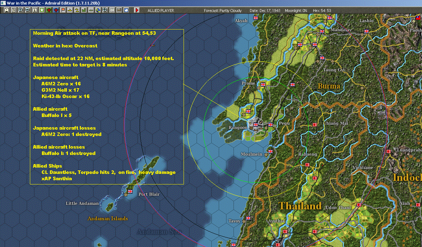The height and width of the screenshot is (247, 422).
Task: Click the 'Hex: 54 53' status text
Action: [322, 11]
